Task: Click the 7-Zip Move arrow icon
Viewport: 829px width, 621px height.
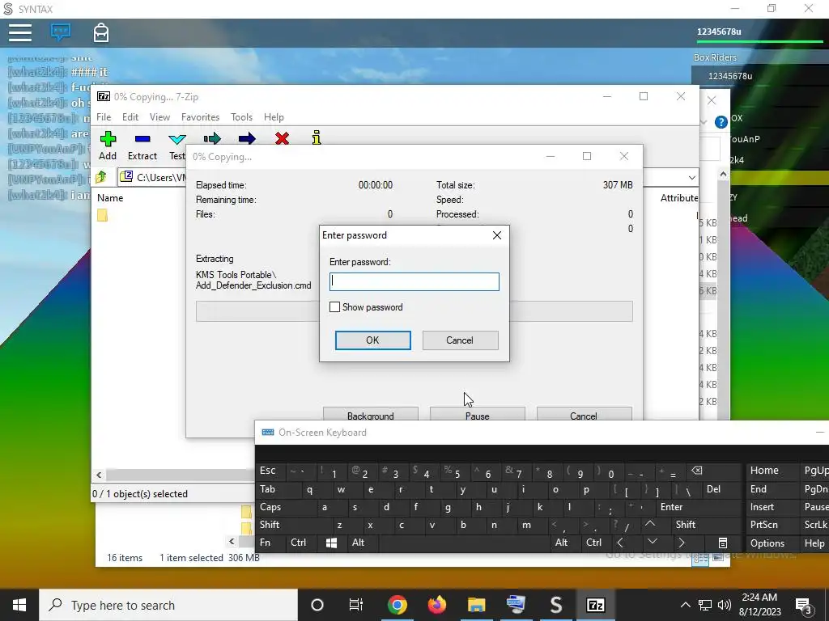Action: pos(247,139)
